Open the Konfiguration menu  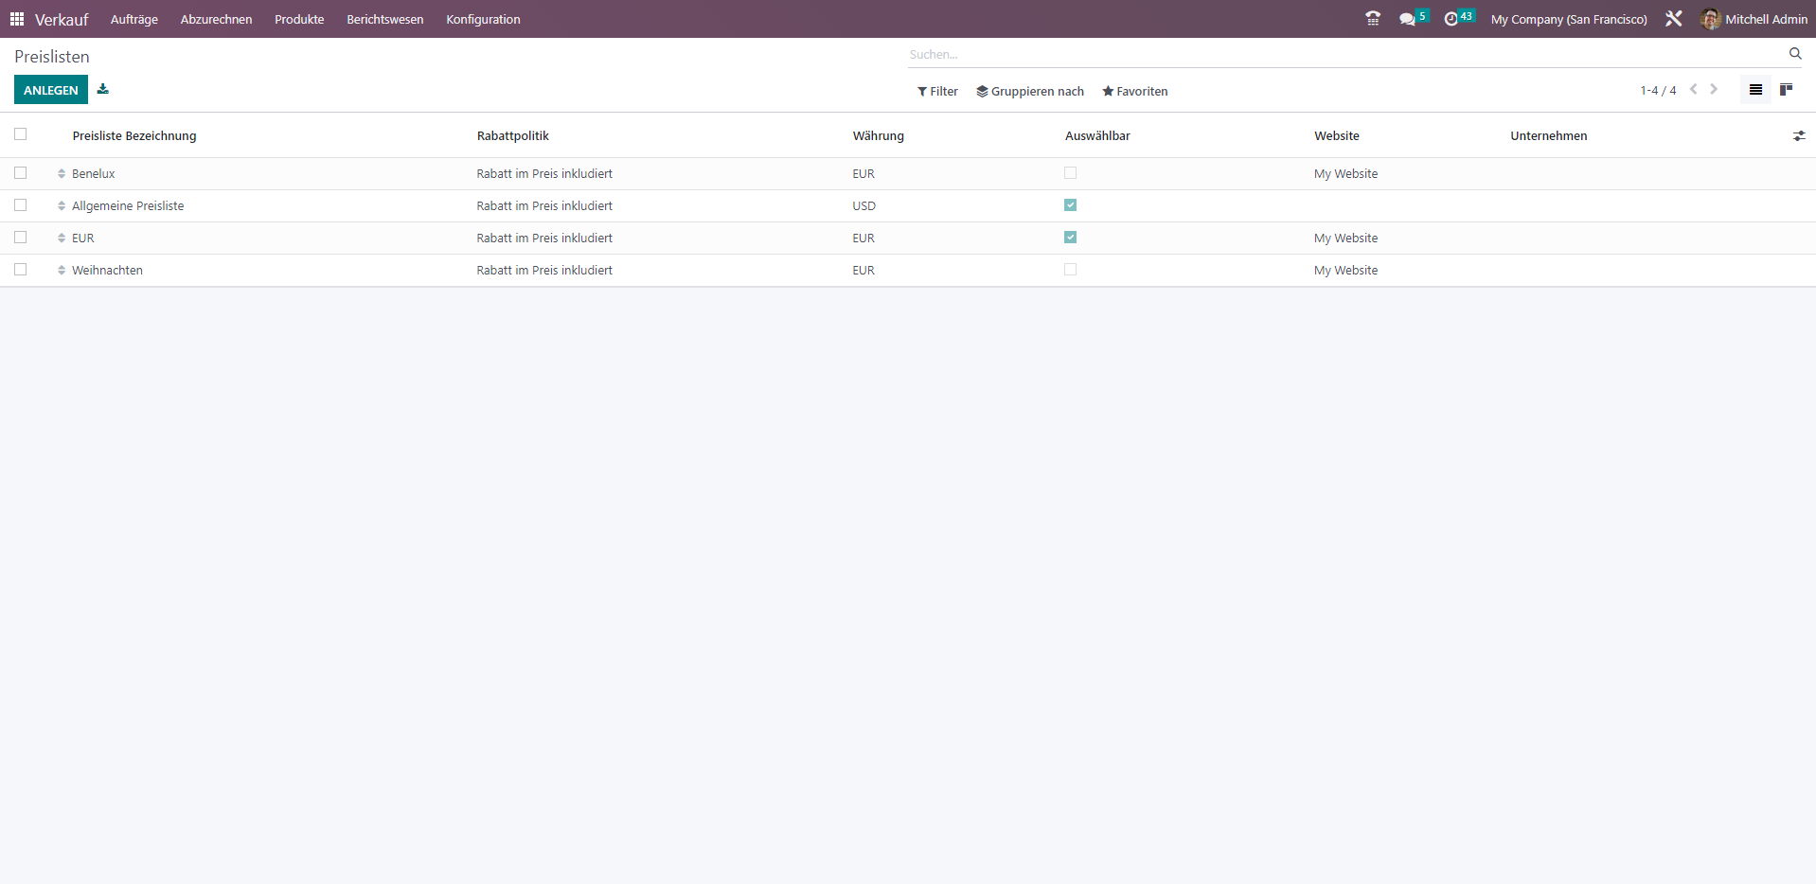pos(483,19)
